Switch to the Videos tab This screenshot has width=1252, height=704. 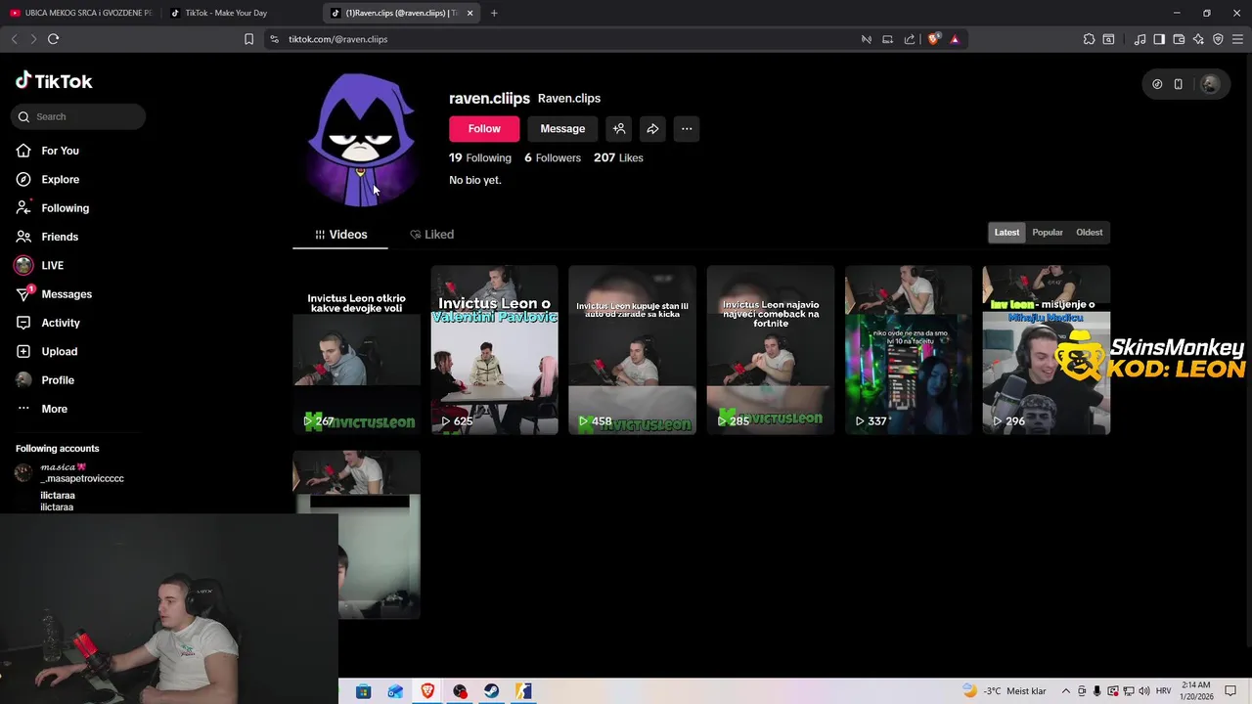tap(340, 235)
